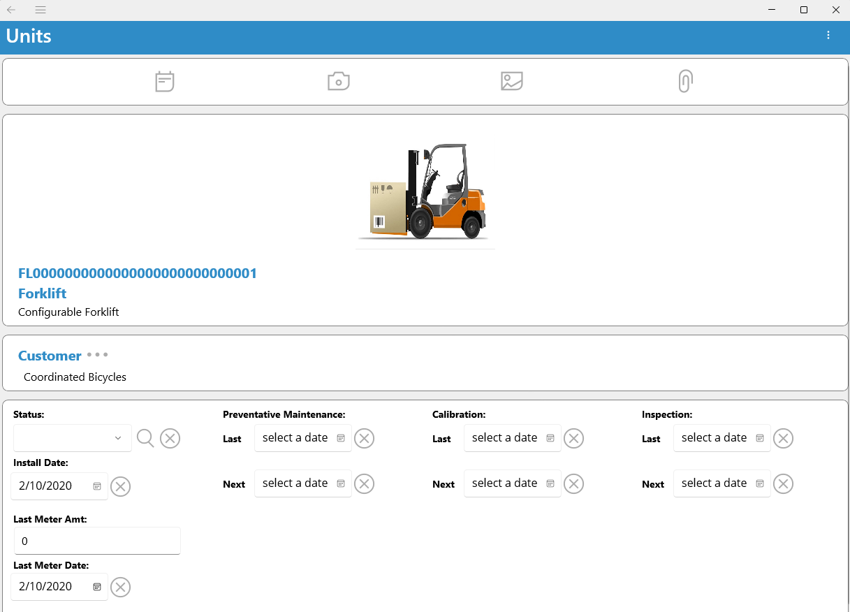
Task: Clear Inspection Next date
Action: pos(783,483)
